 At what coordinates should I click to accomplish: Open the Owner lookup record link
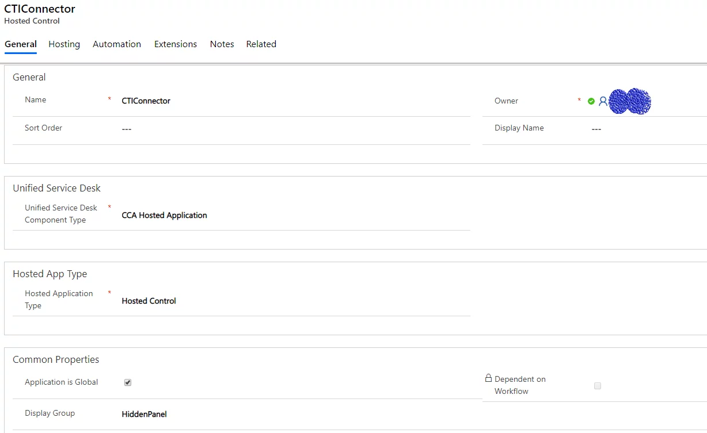point(630,101)
